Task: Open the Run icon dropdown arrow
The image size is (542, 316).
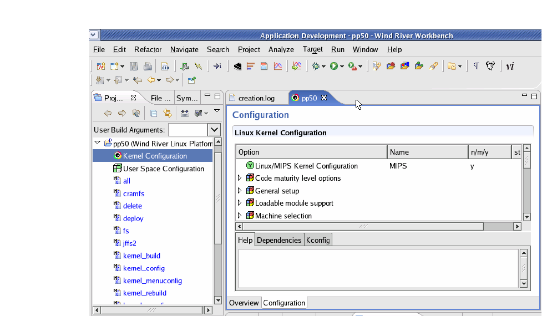Action: pos(342,67)
